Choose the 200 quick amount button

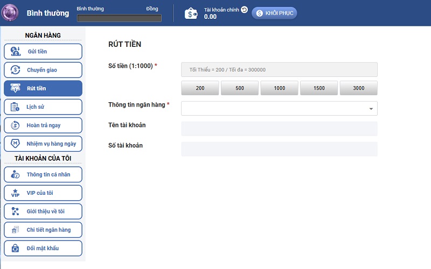[x=200, y=88]
